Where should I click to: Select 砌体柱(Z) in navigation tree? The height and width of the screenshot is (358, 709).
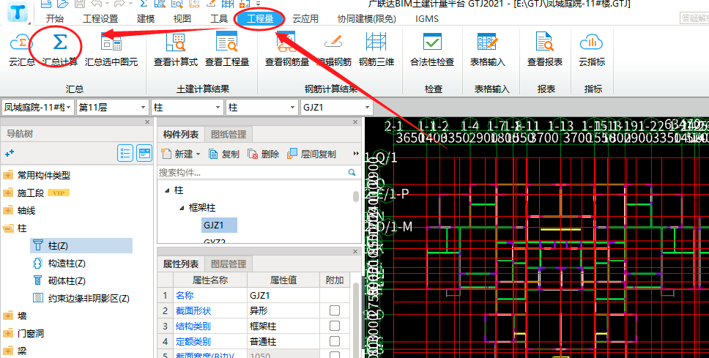[x=67, y=280]
